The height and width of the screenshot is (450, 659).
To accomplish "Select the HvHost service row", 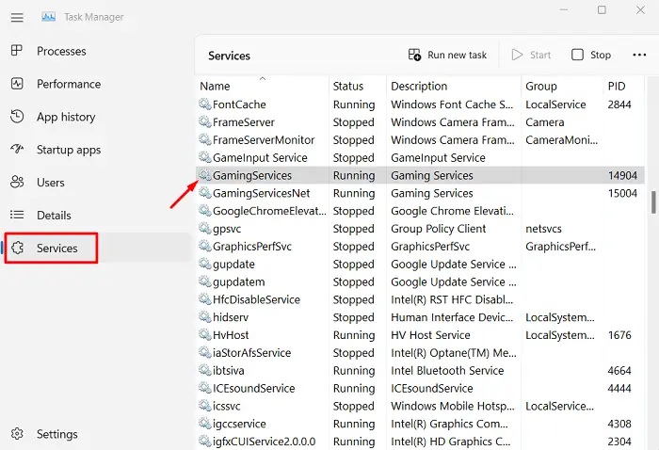I will [x=233, y=335].
